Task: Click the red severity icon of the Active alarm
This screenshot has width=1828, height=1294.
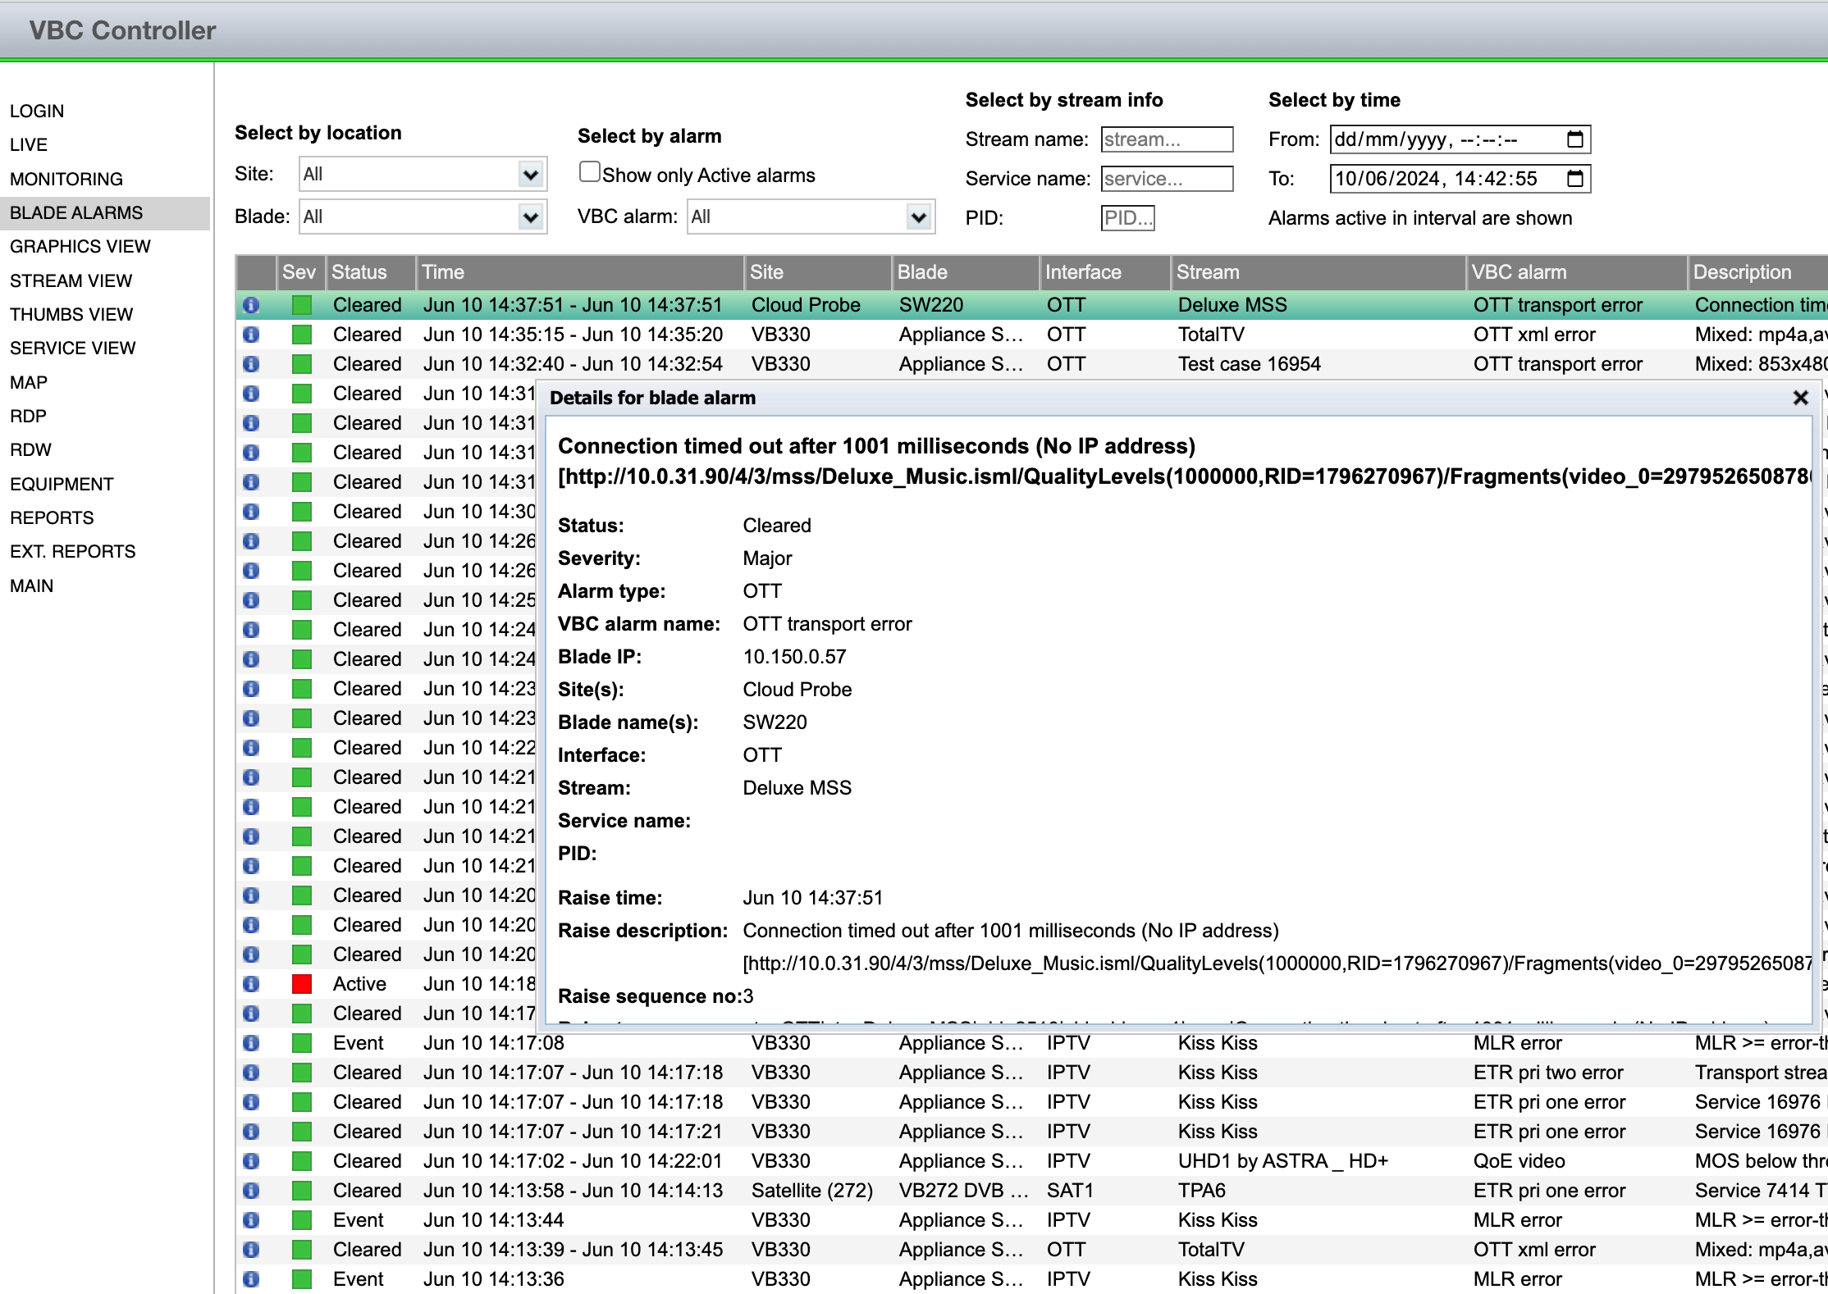Action: (301, 983)
